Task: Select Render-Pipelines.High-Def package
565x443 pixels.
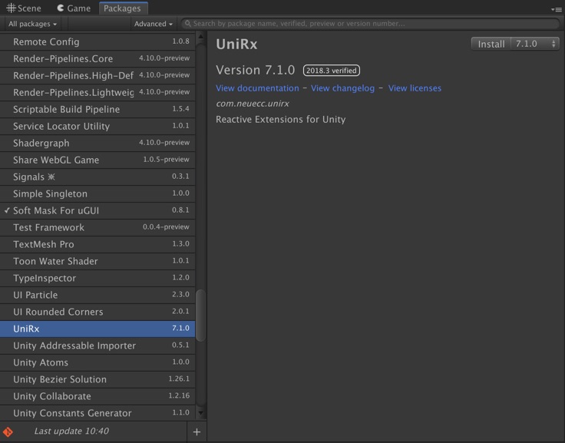Action: coord(97,75)
